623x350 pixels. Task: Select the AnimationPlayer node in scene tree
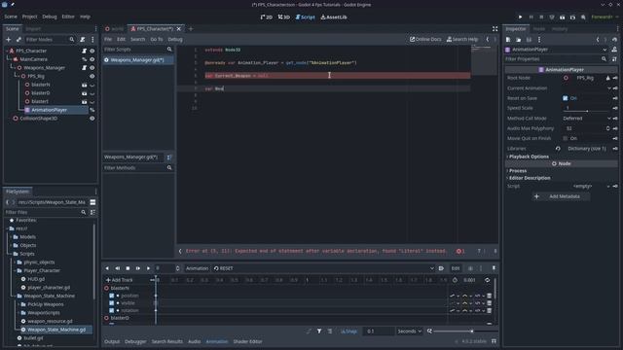(x=50, y=110)
